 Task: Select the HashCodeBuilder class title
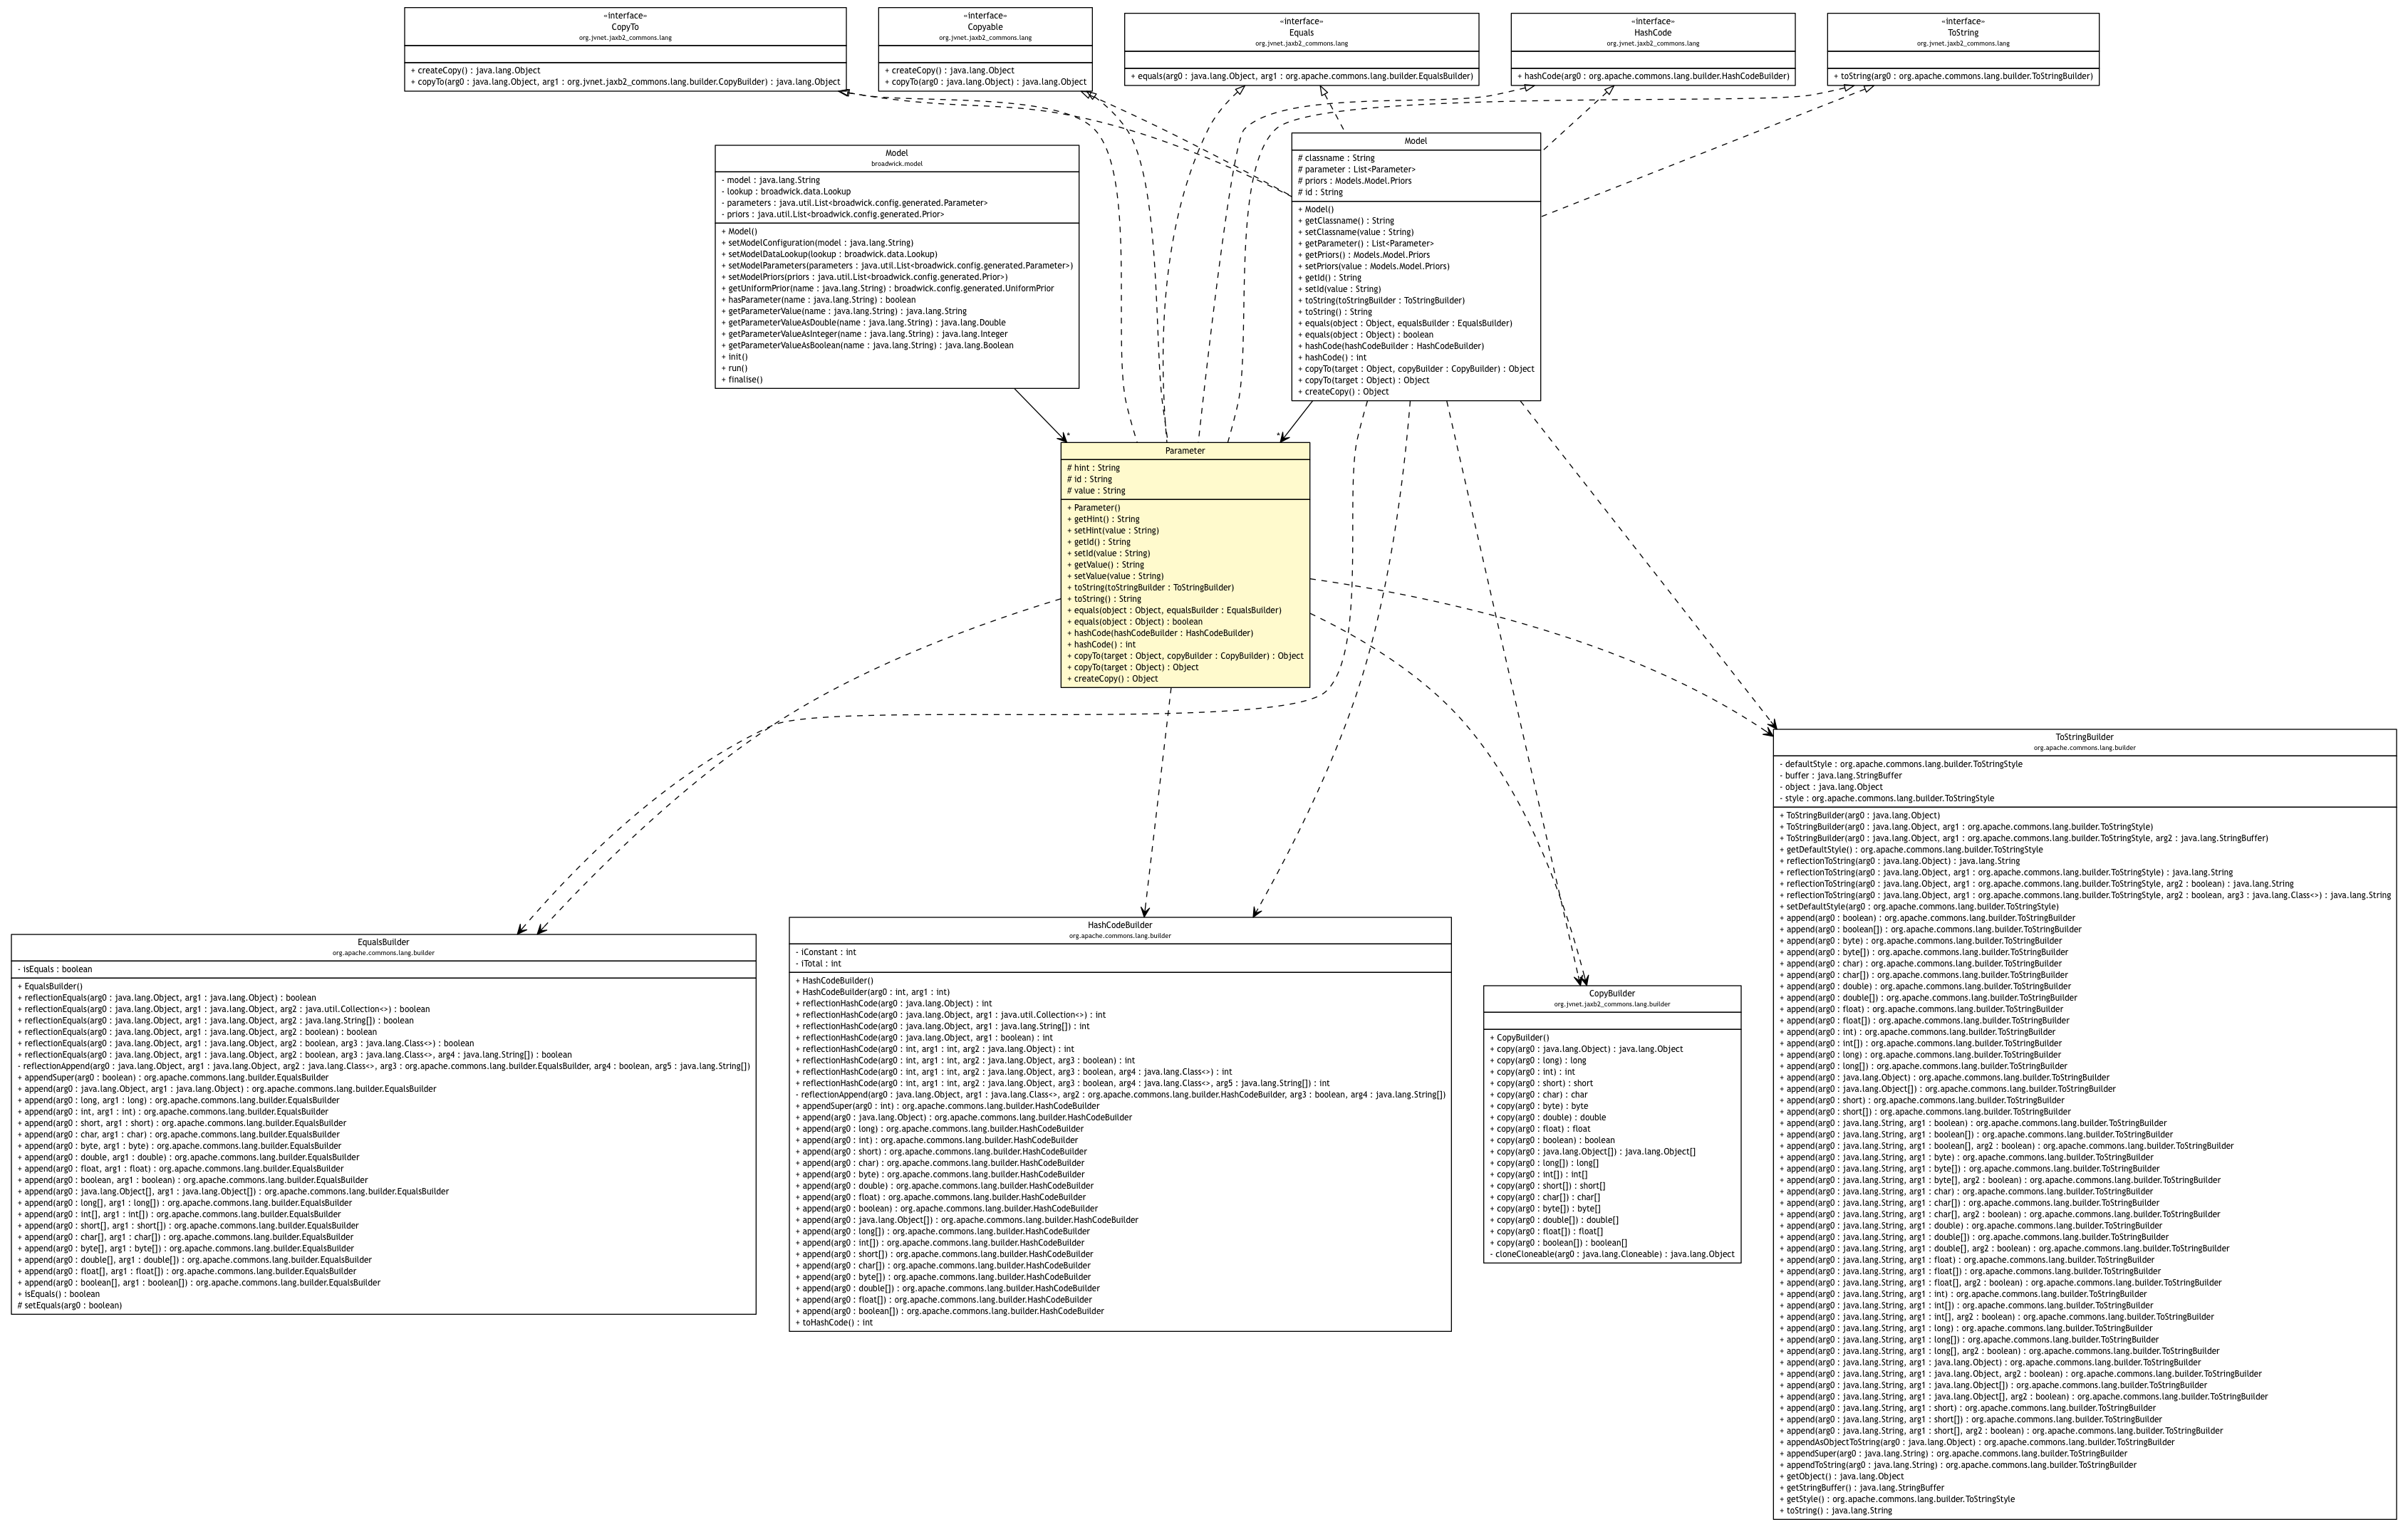point(1120,925)
